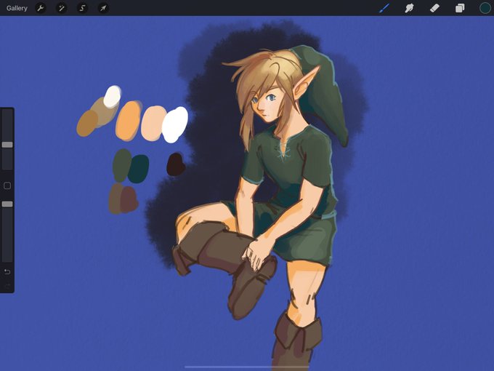The image size is (494, 371).
Task: Click the dark teal paint swatch on canvas
Action: click(139, 169)
